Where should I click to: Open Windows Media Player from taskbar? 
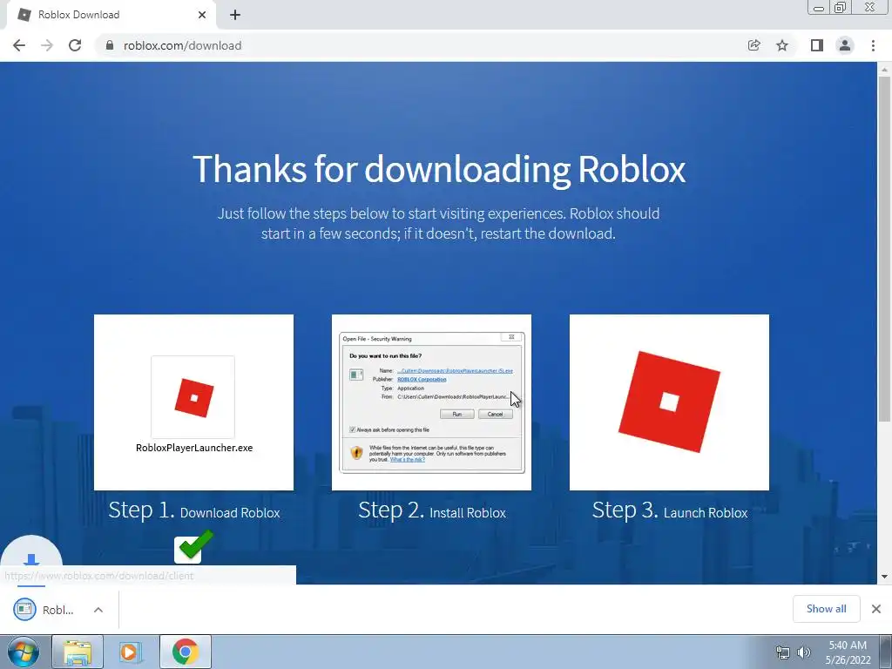(x=131, y=652)
